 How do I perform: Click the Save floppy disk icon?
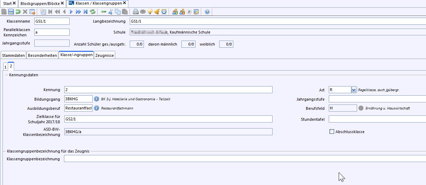click(11, 12)
